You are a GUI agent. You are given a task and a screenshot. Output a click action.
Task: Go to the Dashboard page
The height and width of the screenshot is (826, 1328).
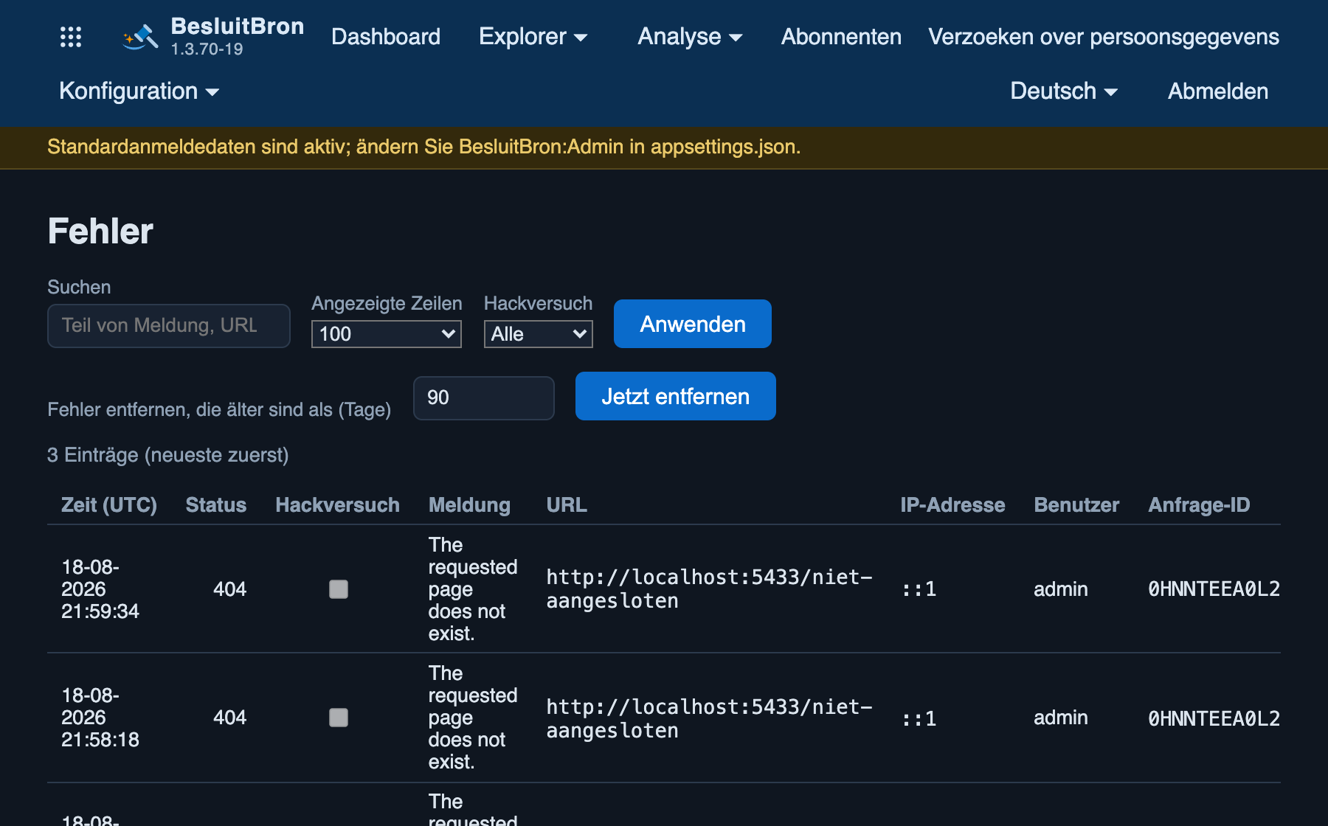[386, 37]
